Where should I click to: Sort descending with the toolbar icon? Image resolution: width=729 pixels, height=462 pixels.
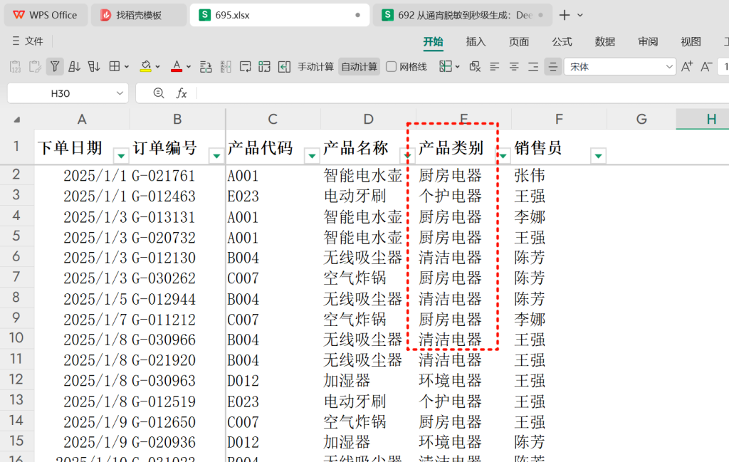pyautogui.click(x=94, y=67)
